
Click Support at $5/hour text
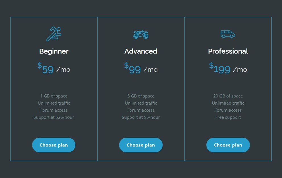click(141, 117)
